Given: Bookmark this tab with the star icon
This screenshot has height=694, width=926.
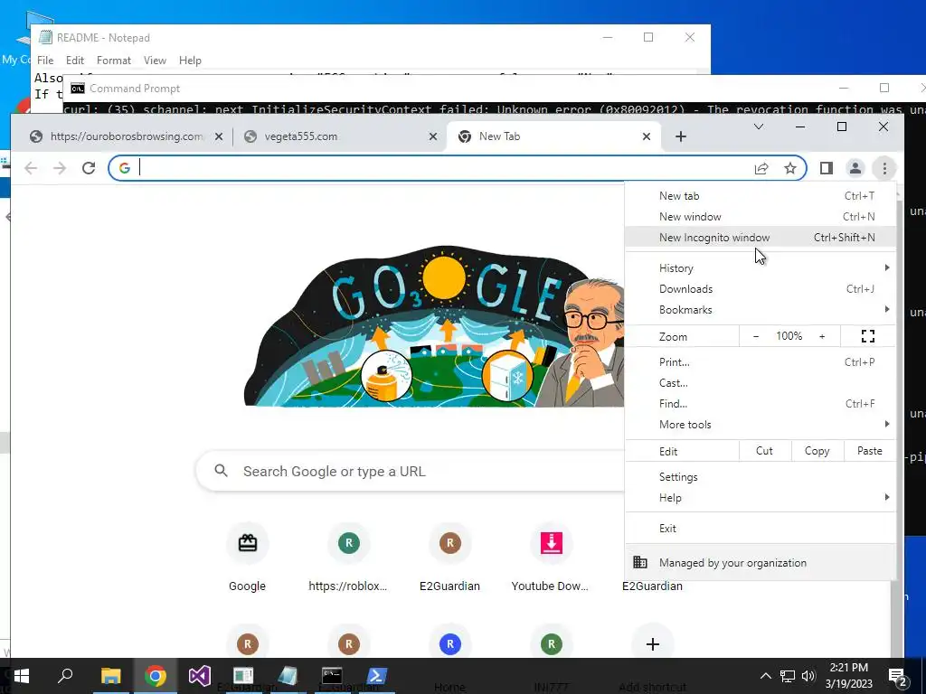Looking at the screenshot, I should coord(790,168).
